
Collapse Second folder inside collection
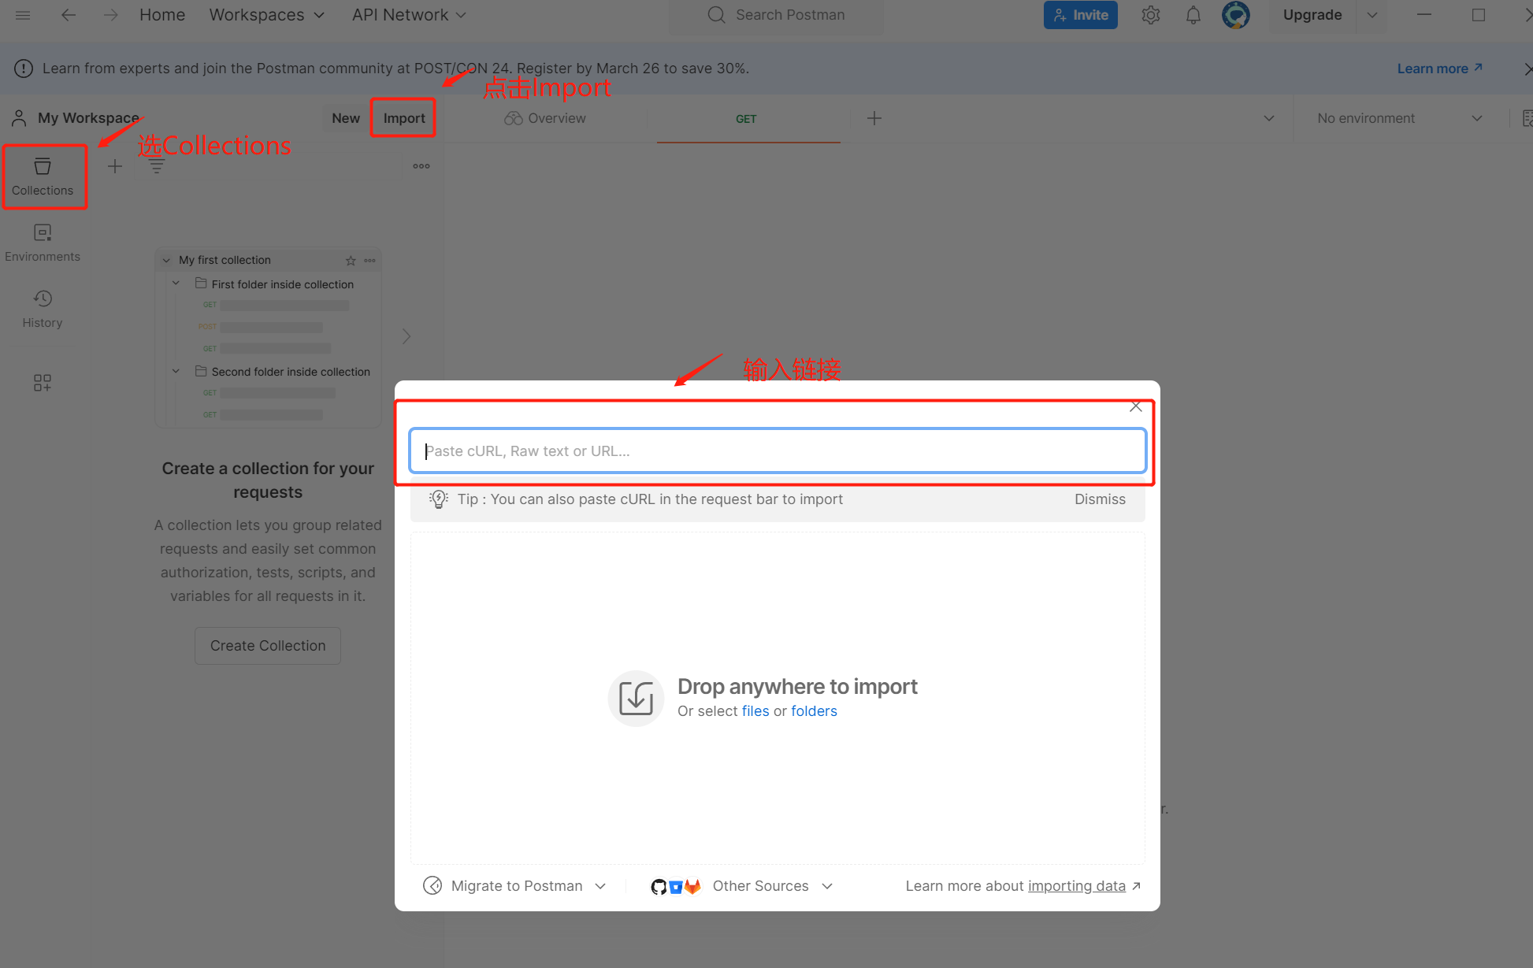[176, 371]
